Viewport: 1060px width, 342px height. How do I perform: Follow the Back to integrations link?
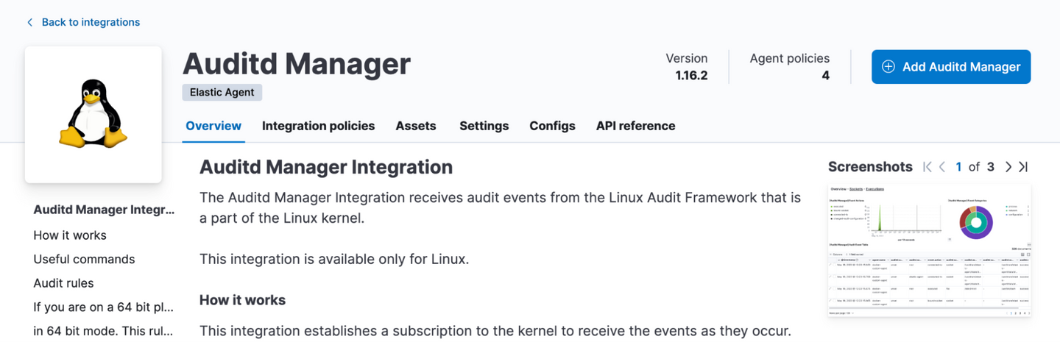coord(91,22)
